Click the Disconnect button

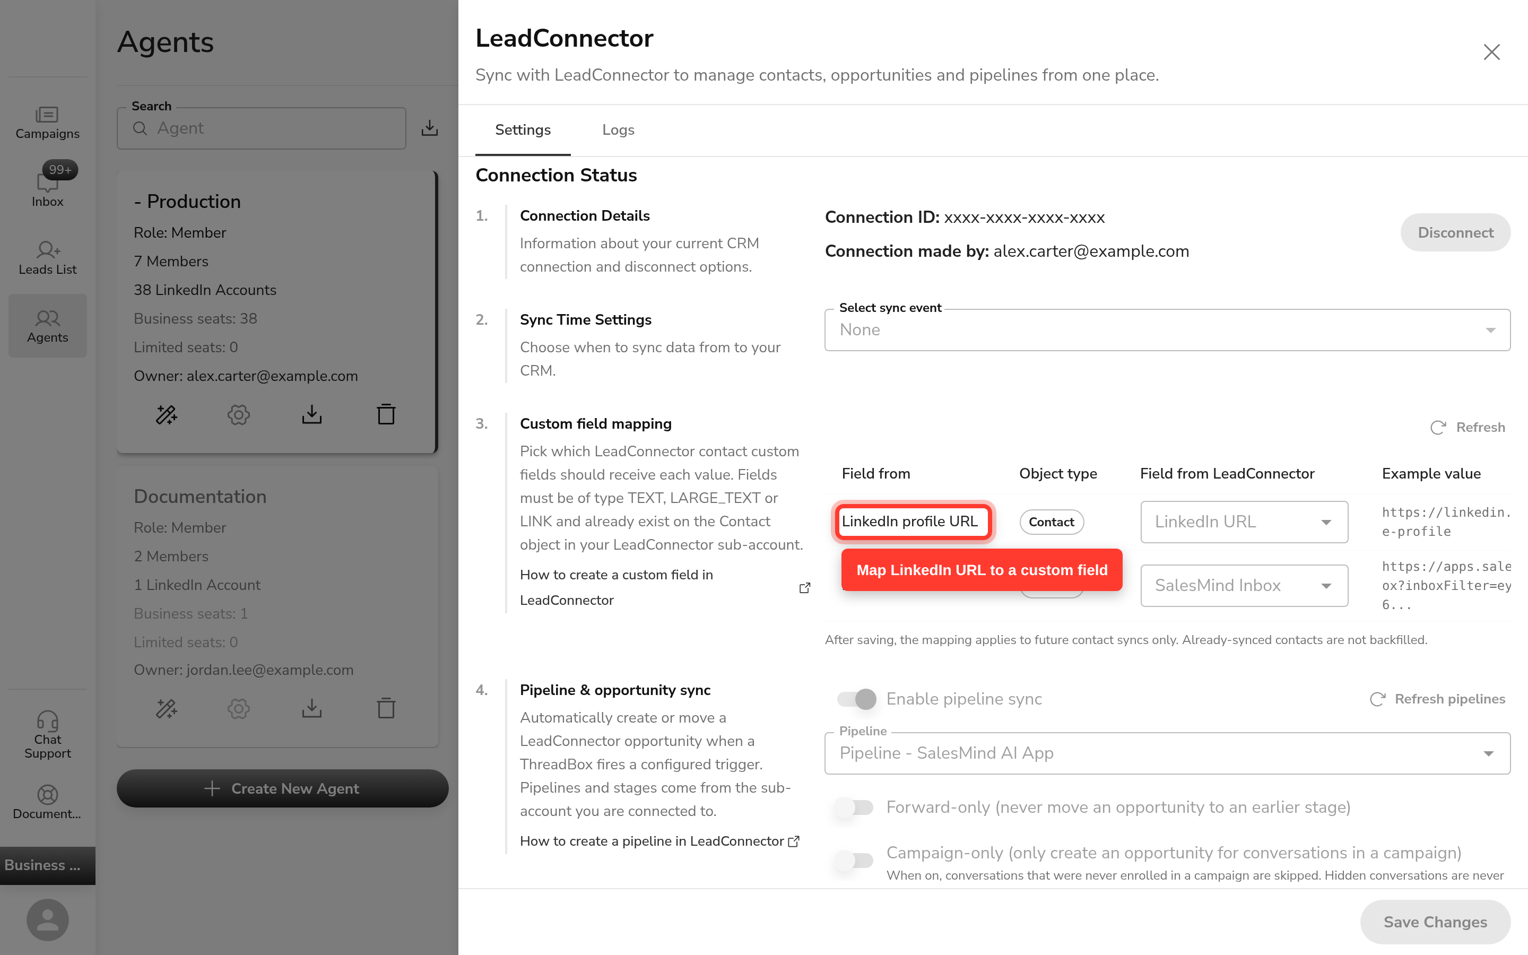1455,232
